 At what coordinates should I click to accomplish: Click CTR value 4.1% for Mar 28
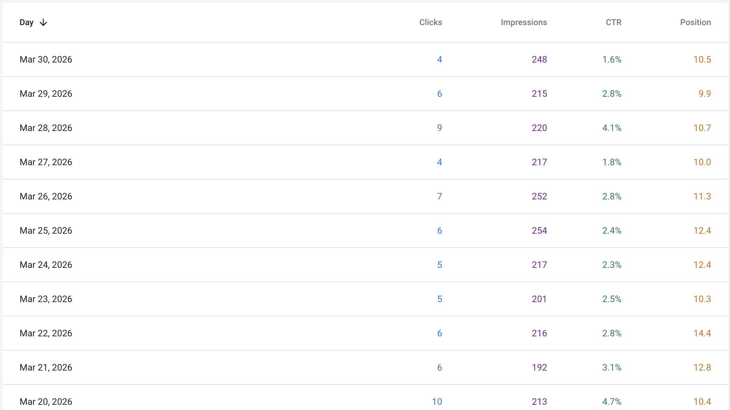(612, 128)
